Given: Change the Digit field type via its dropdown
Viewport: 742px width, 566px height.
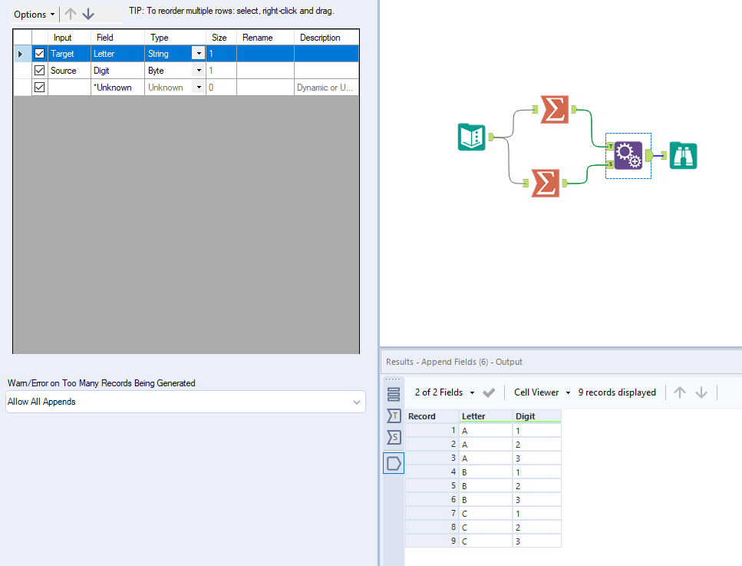Looking at the screenshot, I should coord(198,70).
